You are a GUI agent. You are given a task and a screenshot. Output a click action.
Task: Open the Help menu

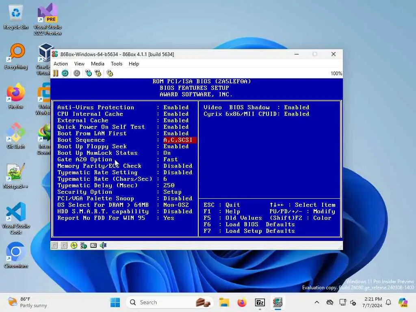[x=134, y=64]
